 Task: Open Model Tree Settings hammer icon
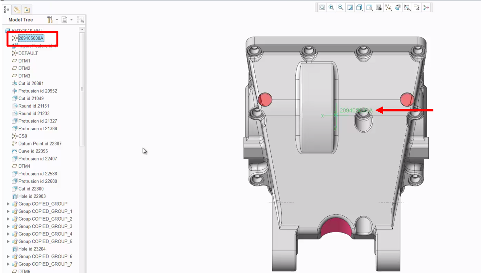tap(50, 20)
